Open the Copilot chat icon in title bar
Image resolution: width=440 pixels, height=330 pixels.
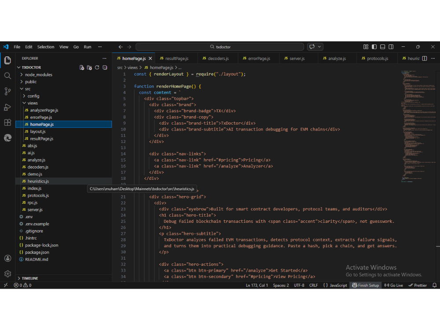coord(312,47)
